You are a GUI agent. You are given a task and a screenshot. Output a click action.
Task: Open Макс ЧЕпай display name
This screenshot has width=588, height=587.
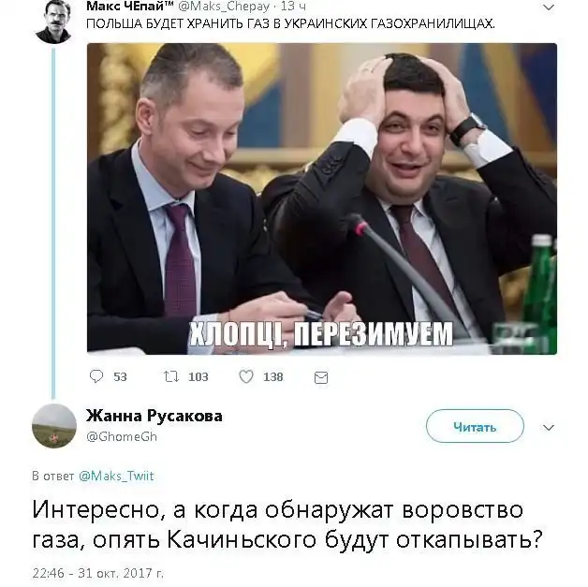[x=130, y=6]
